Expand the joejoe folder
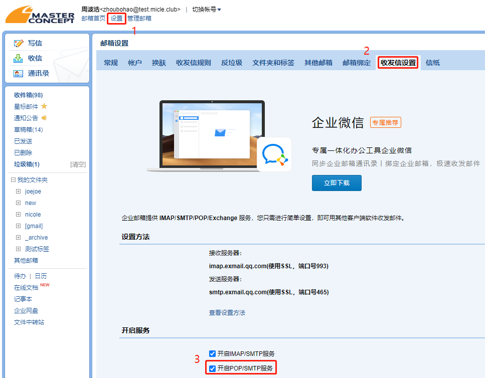 click(x=18, y=192)
